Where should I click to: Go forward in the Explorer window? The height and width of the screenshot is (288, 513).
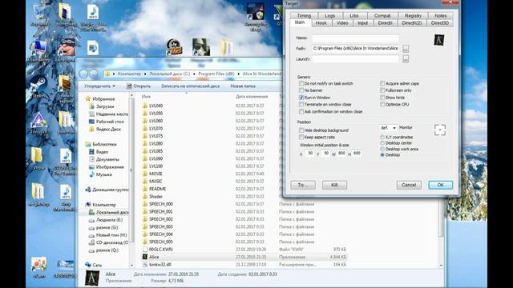click(94, 74)
